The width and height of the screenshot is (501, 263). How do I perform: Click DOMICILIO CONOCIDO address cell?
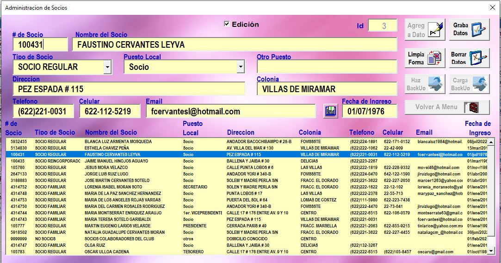(247, 238)
